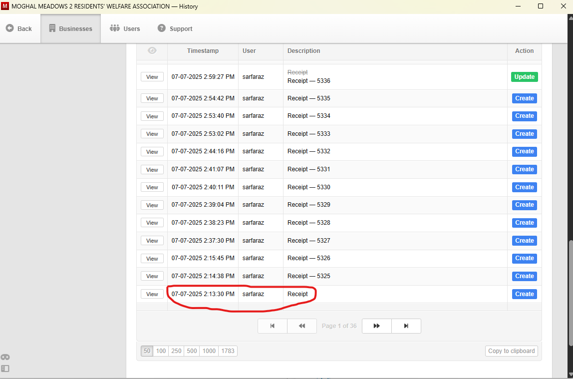Screen dimensions: 573x379
Task: Click user 'sarfaraz' in Receipt — 5328 row
Action: click(x=253, y=223)
